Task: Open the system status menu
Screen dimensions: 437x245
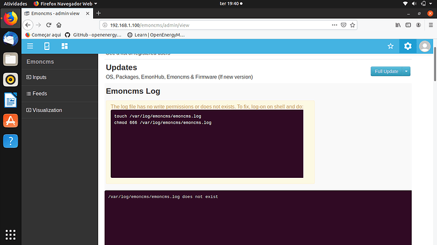Action: pyautogui.click(x=418, y=4)
